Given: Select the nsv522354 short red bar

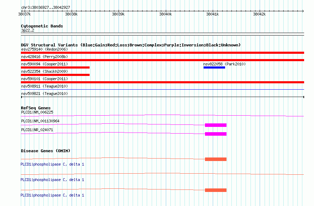Looking at the screenshot, I should click(55, 75).
